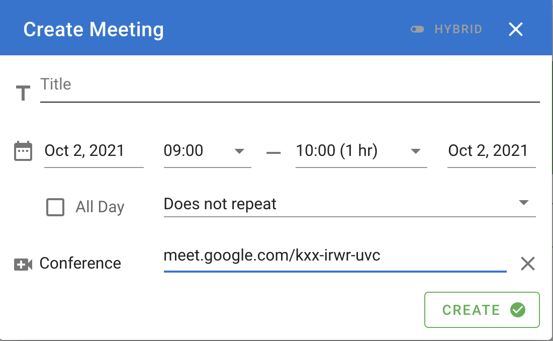Close the Create Meeting dialog
The image size is (553, 341).
coord(516,29)
